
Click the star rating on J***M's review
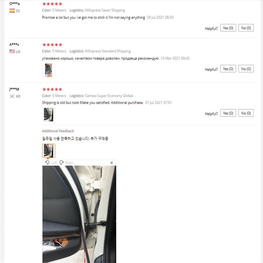tap(52, 89)
